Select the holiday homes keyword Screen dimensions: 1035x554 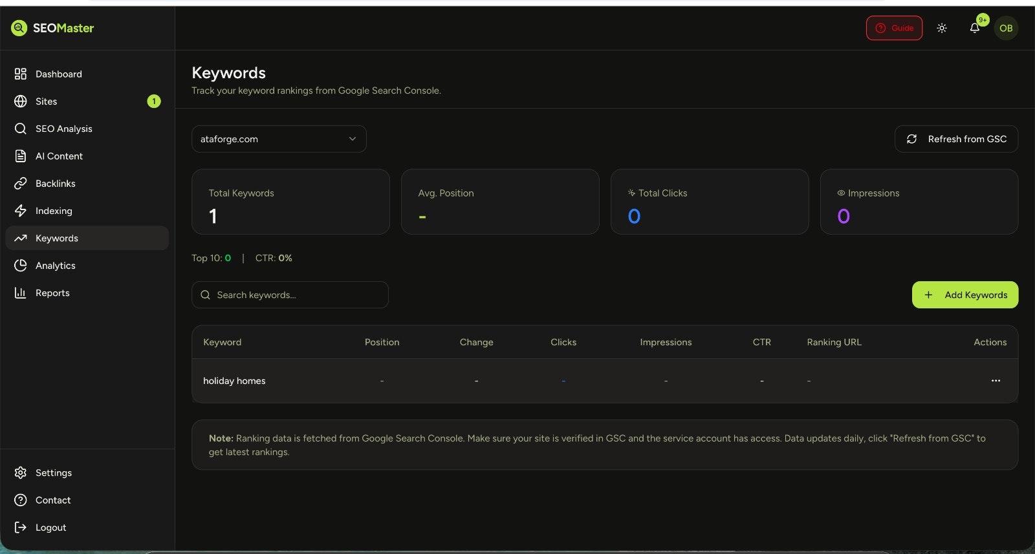click(234, 381)
